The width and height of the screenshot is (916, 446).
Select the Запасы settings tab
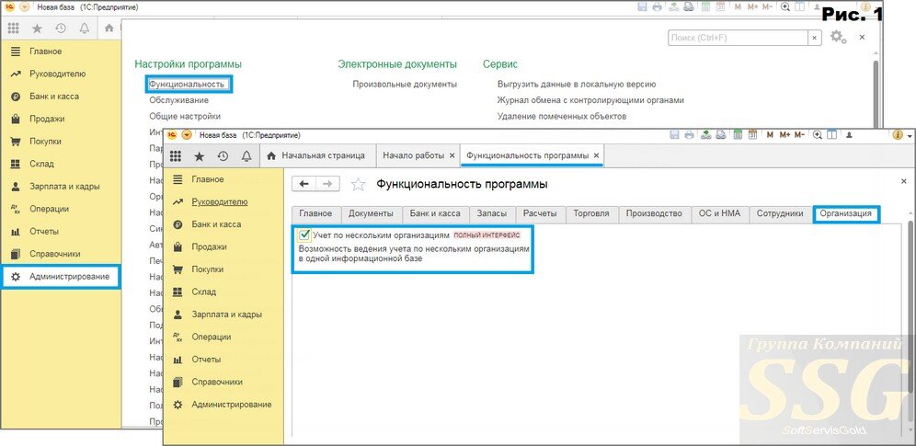[x=492, y=213]
